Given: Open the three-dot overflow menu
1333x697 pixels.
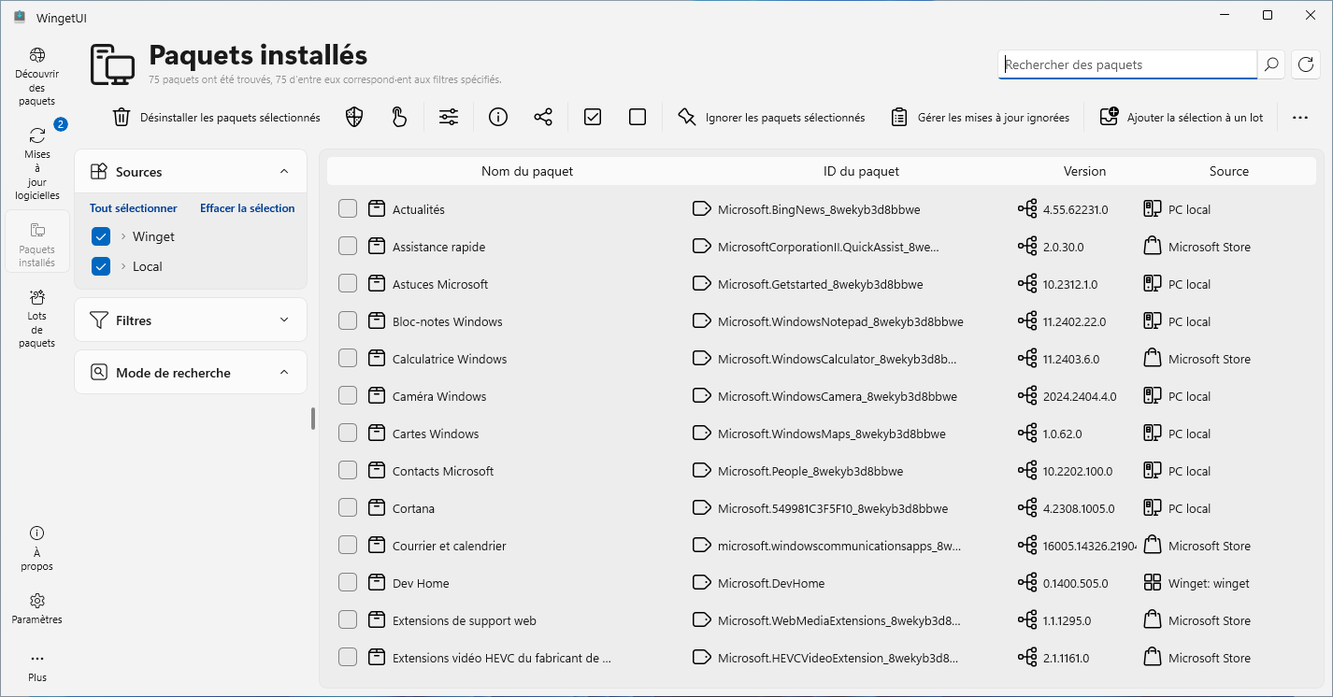Looking at the screenshot, I should [1301, 117].
